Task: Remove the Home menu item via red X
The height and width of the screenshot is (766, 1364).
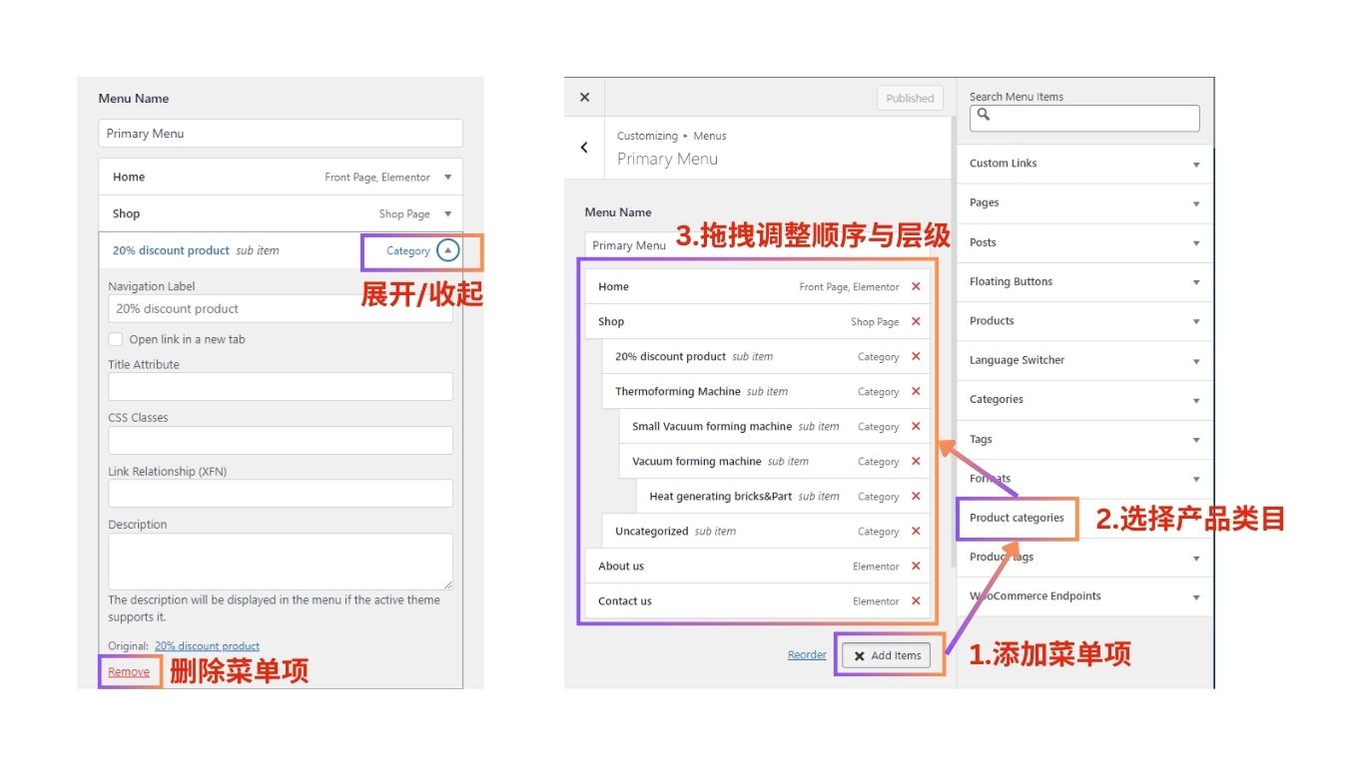Action: [x=916, y=287]
